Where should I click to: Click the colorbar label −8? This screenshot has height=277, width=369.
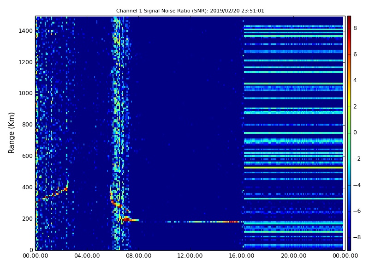click(x=357, y=237)
